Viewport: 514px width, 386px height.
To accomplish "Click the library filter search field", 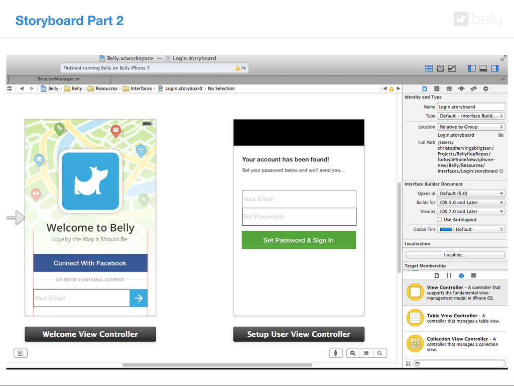I will tap(459, 364).
